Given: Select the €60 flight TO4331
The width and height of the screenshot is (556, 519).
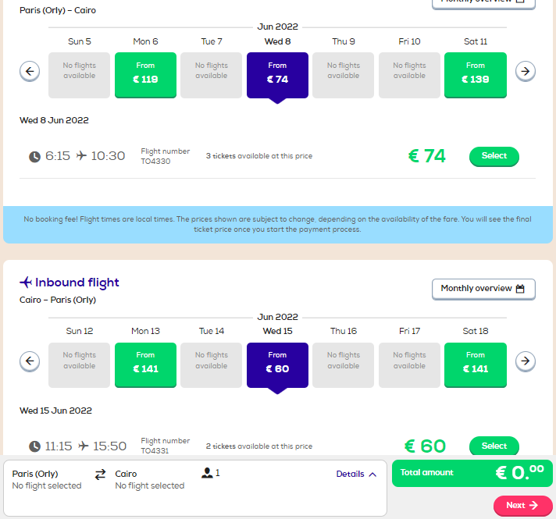Looking at the screenshot, I should pyautogui.click(x=494, y=446).
